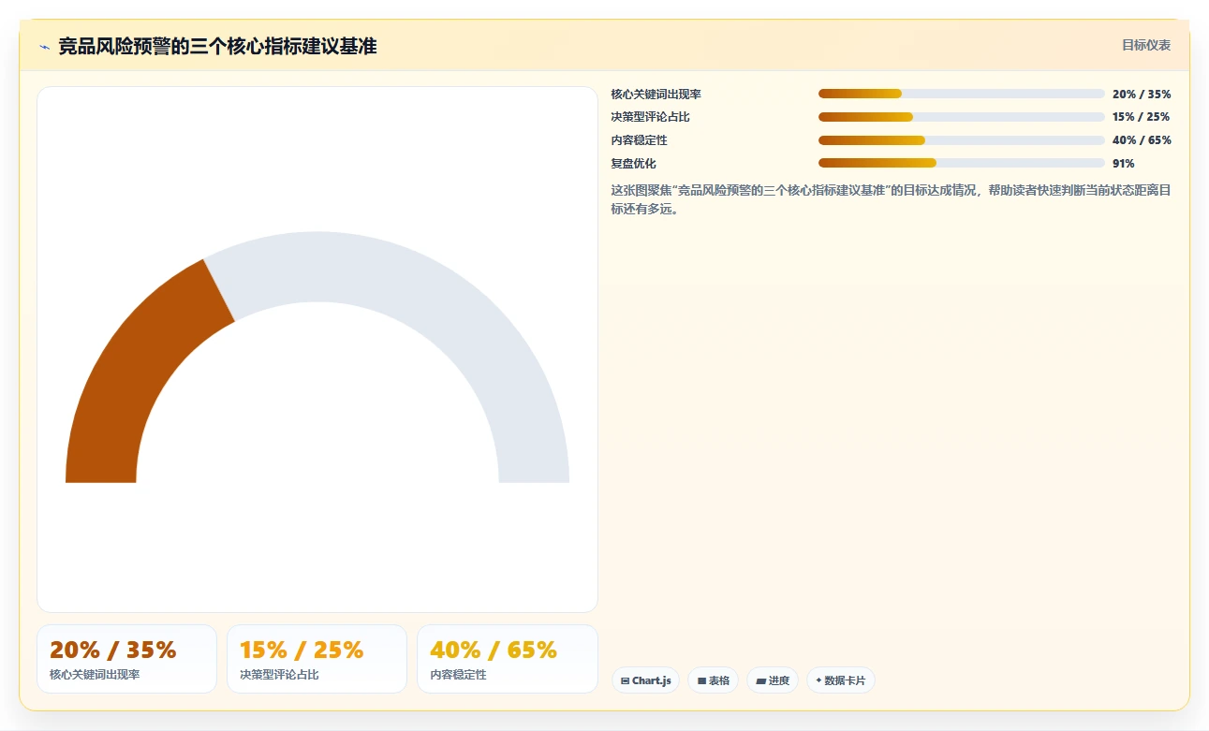Viewport: 1209px width, 731px height.
Task: Click the 20% / 35% value beside progress bar
Action: 1142,94
